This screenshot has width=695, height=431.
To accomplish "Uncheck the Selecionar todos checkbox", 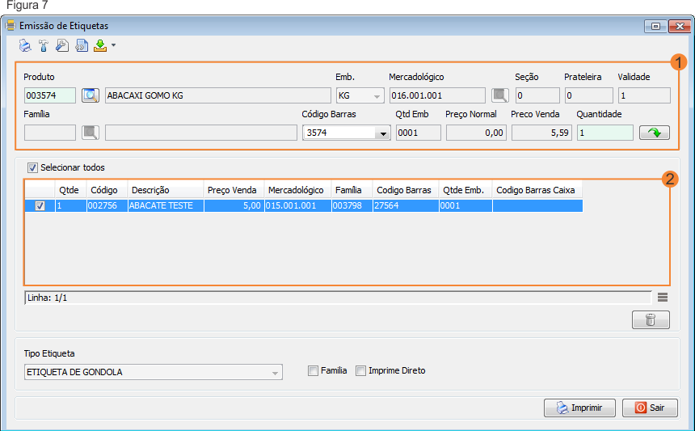I will coord(33,168).
